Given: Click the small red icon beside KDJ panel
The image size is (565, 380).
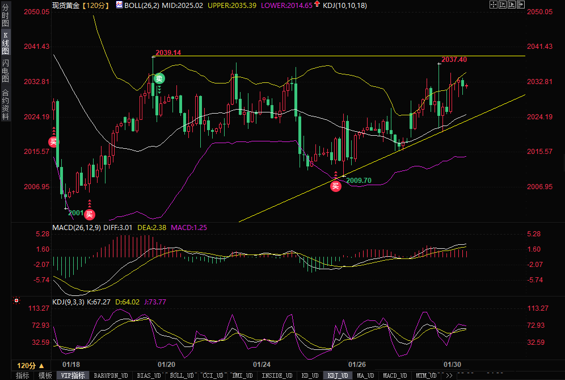Looking at the screenshot, I should (x=16, y=301).
